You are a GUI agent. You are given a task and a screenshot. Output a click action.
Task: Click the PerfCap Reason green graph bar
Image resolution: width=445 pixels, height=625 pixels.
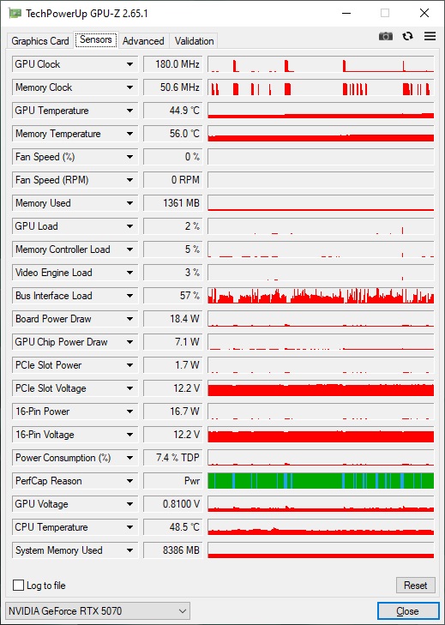pyautogui.click(x=321, y=480)
